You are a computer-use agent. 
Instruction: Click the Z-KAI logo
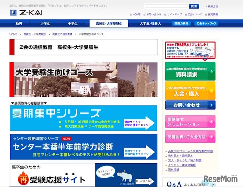(x=26, y=13)
